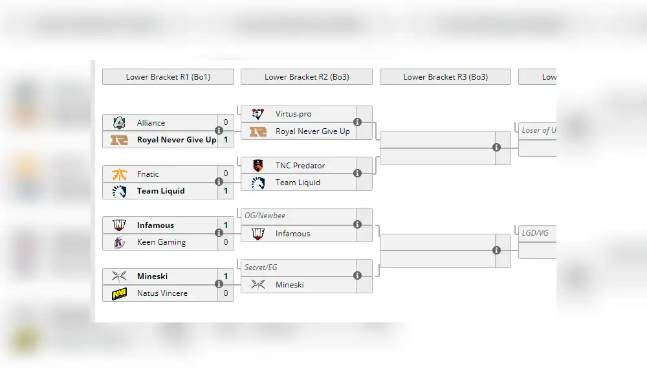This screenshot has height=382, width=647.
Task: Open info icon for Mineski vs Natus Vincere
Action: click(219, 284)
